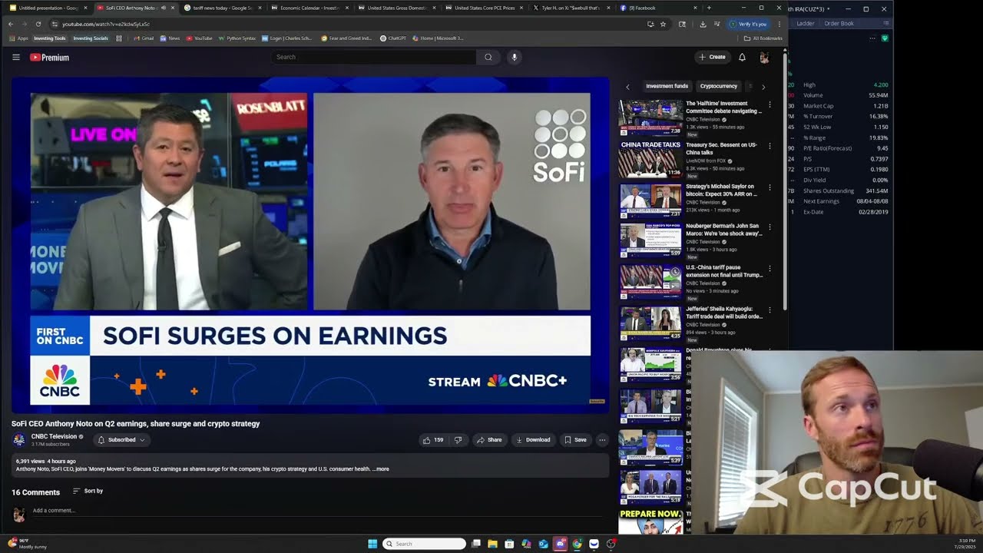Click into the YouTube search field
The height and width of the screenshot is (553, 983).
(x=373, y=57)
